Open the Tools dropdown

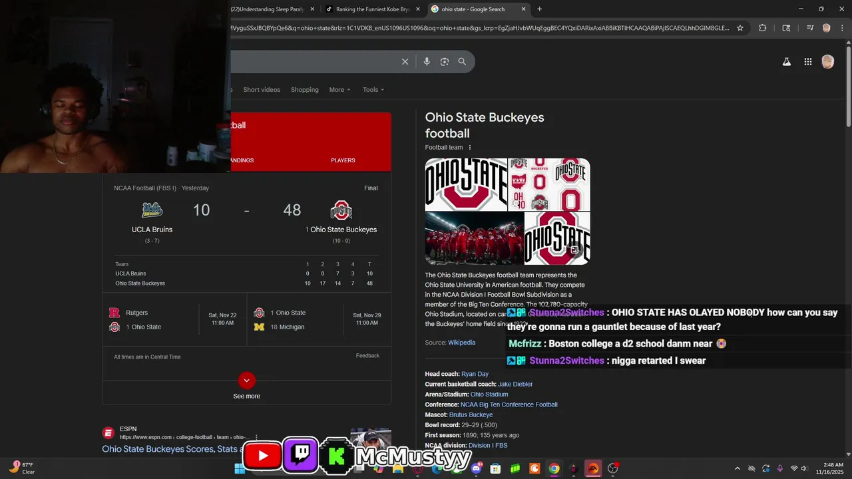[373, 90]
